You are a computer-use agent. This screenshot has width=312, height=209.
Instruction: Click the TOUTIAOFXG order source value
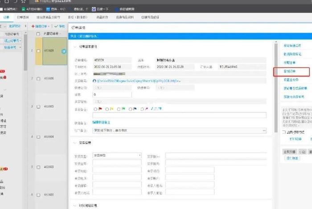(228, 67)
